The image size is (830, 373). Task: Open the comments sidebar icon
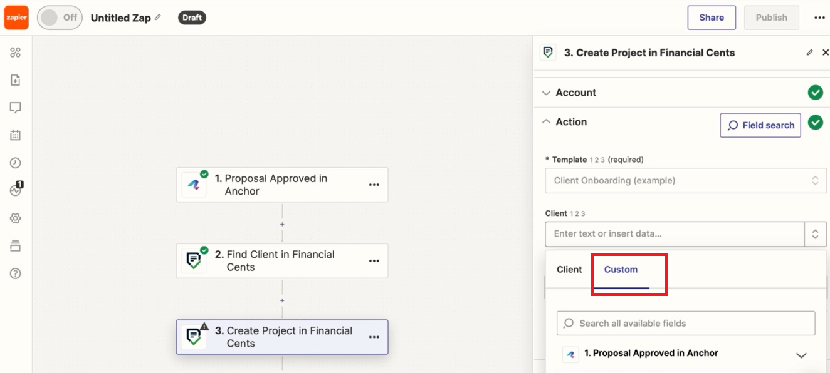click(x=16, y=108)
